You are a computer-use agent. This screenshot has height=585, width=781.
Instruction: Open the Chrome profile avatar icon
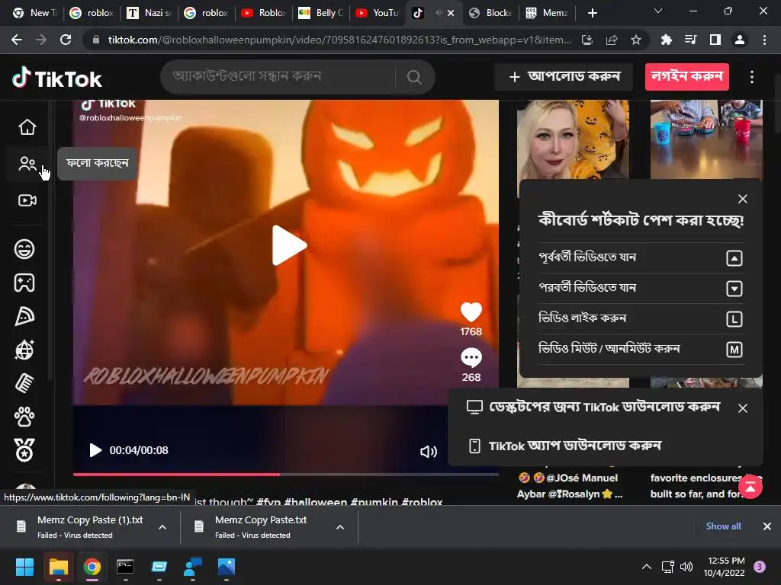[740, 40]
